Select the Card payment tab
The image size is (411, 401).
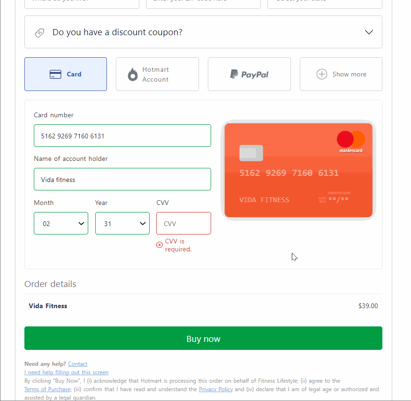[66, 74]
